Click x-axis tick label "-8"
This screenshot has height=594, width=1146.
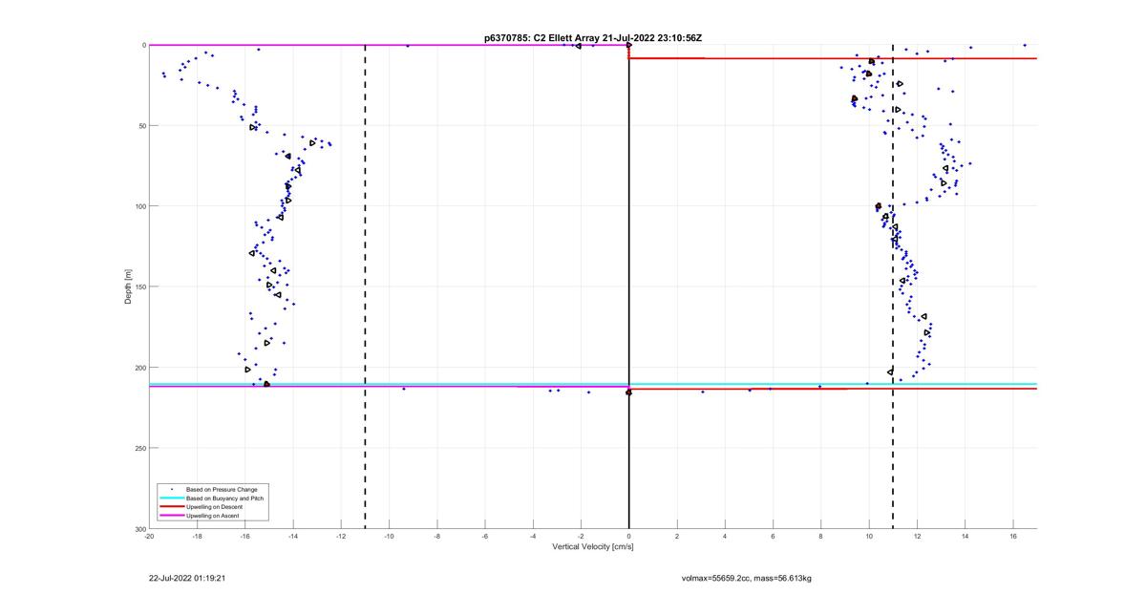click(x=437, y=536)
